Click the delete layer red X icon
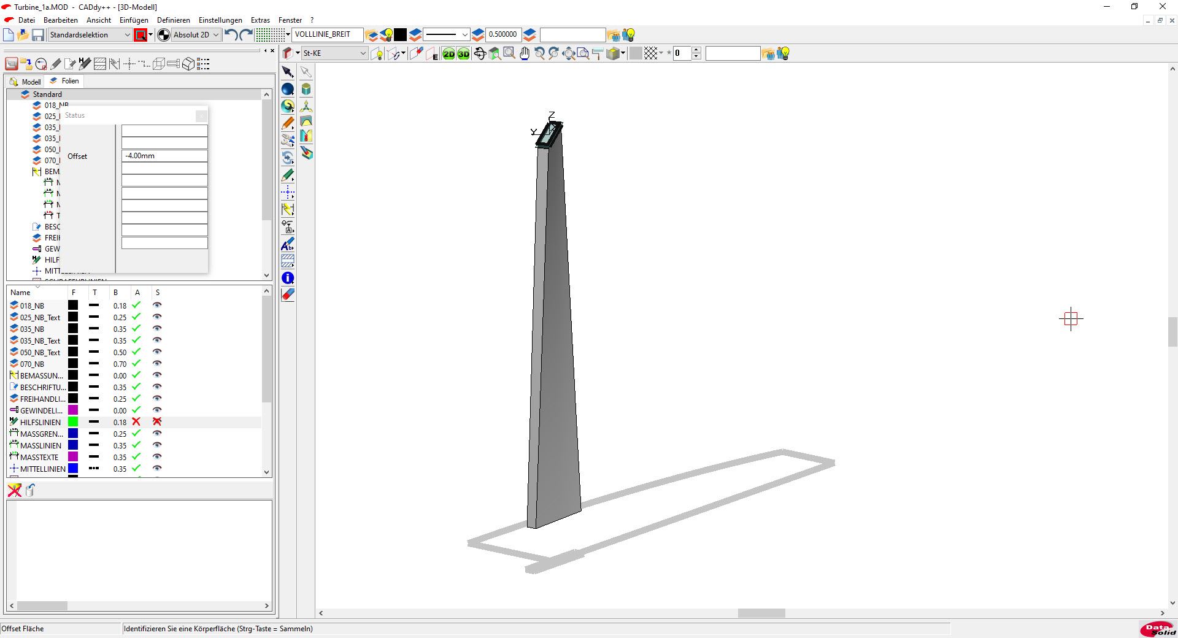 14,490
